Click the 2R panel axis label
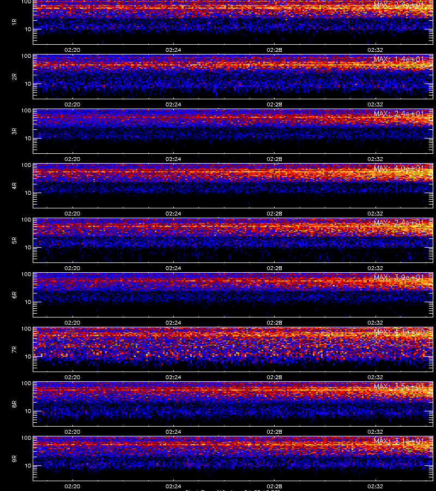The image size is (436, 491). pyautogui.click(x=14, y=77)
